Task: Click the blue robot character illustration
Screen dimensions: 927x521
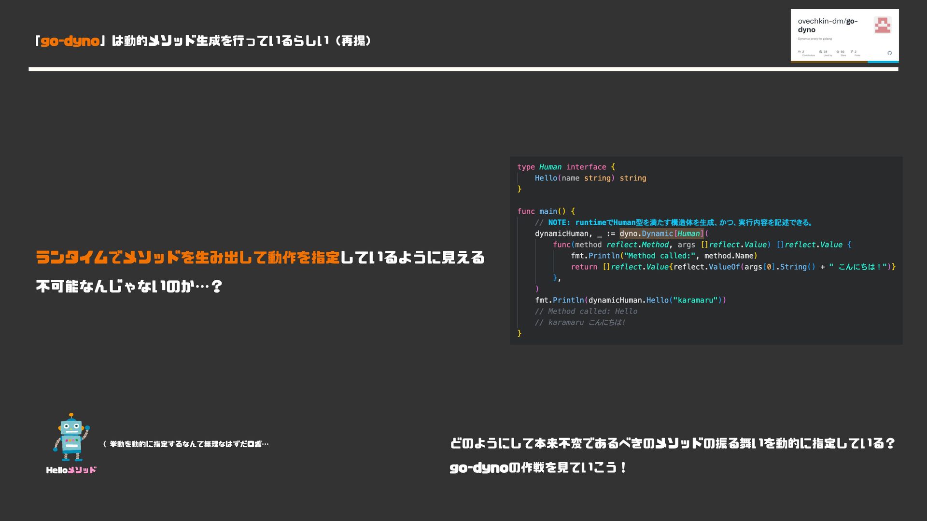Action: (71, 437)
